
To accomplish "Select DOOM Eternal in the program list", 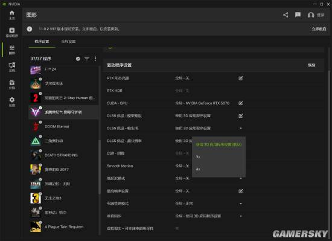I will click(x=63, y=126).
